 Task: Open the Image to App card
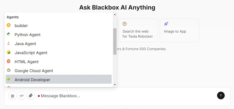click(180, 30)
